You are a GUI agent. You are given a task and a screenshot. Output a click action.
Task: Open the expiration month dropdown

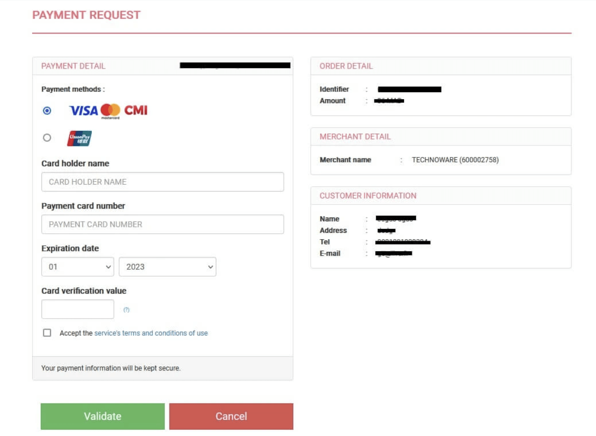[78, 267]
